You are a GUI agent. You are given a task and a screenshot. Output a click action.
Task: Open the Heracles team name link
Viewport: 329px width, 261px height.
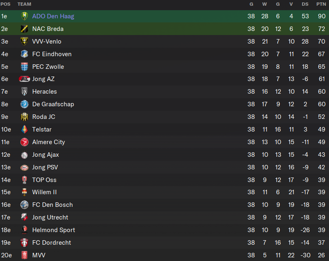click(44, 92)
